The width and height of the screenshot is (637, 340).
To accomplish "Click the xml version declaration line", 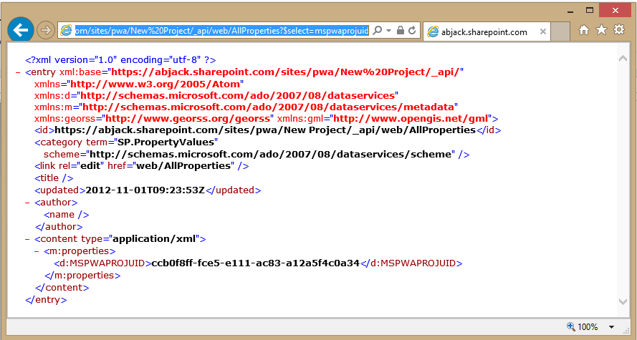I will pyautogui.click(x=120, y=60).
